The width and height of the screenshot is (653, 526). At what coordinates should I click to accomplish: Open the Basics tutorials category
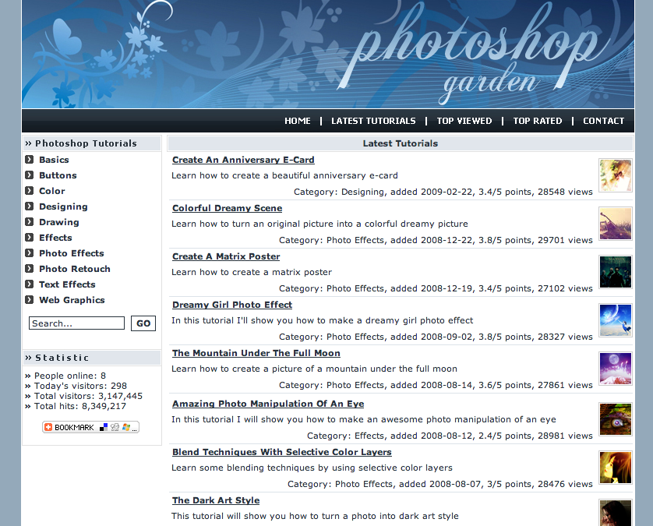click(54, 160)
